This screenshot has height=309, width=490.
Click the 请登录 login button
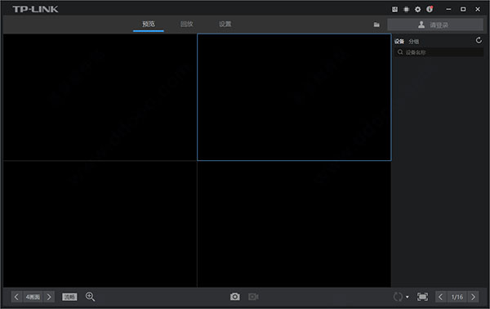435,25
